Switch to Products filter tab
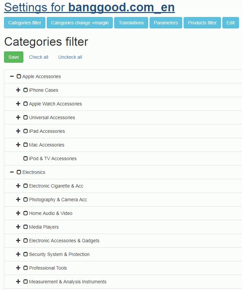 [202, 23]
